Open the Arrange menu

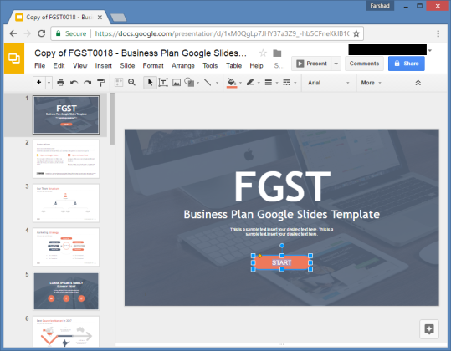tap(183, 66)
